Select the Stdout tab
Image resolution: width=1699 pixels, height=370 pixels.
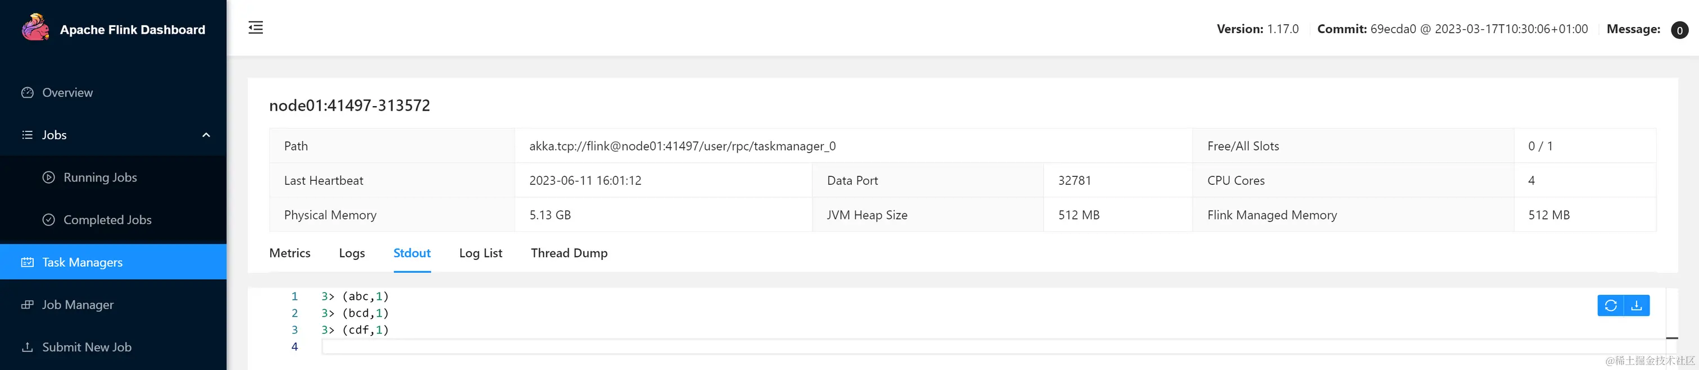pos(412,253)
